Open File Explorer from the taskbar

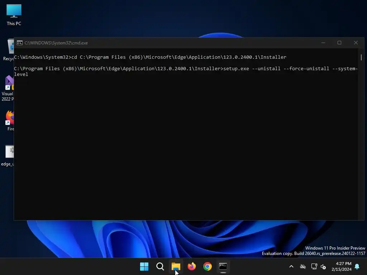[176, 266]
